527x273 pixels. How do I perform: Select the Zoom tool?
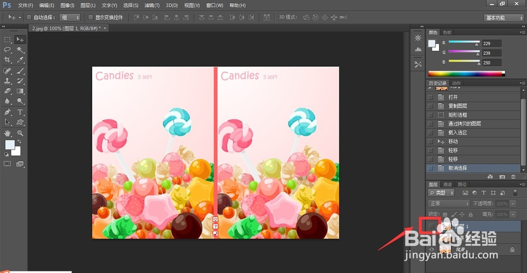[20, 133]
